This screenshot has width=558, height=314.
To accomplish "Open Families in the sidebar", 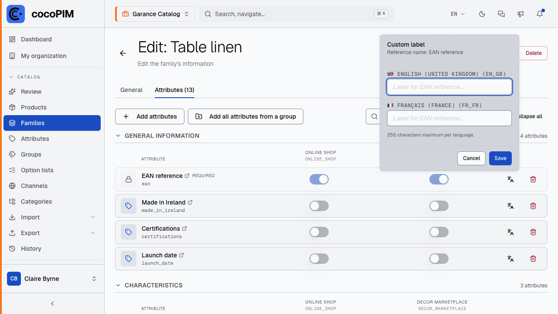I will (52, 123).
